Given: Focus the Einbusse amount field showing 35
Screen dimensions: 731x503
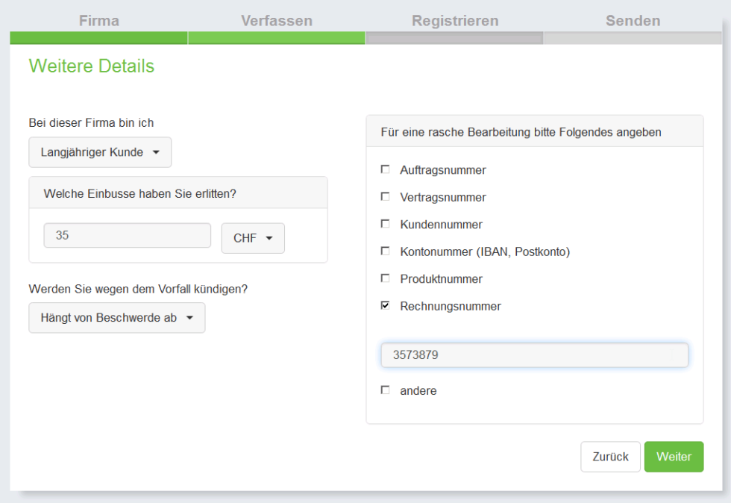Looking at the screenshot, I should (x=128, y=235).
